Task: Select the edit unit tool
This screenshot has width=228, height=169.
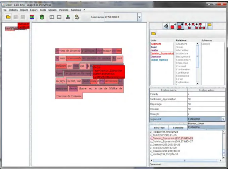Action: coord(180,26)
